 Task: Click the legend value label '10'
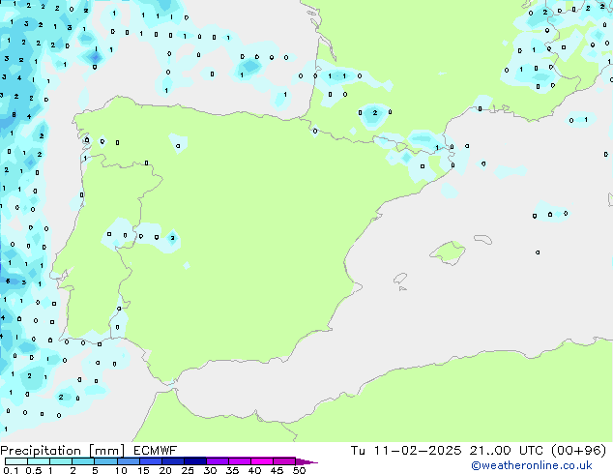click(121, 470)
